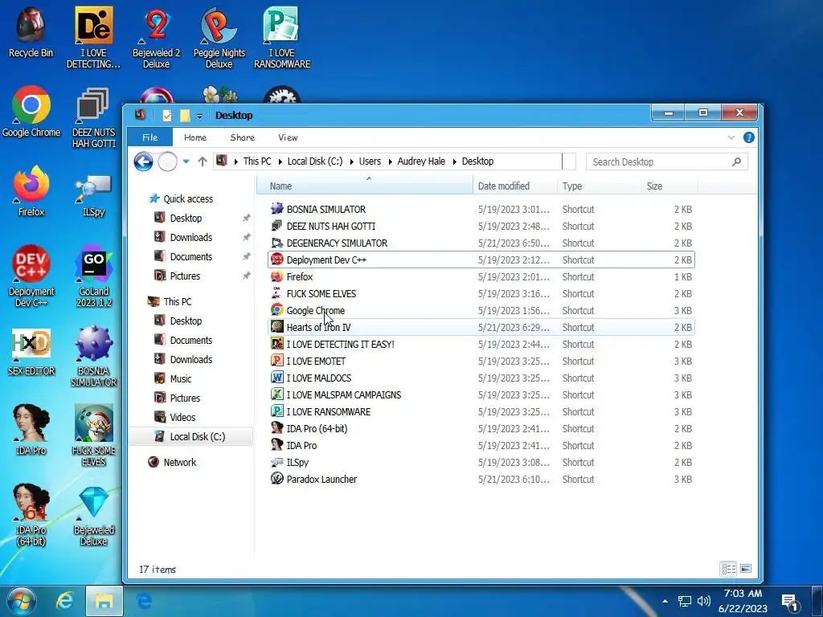Expand path arrow after Users
The height and width of the screenshot is (617, 823).
pyautogui.click(x=390, y=161)
